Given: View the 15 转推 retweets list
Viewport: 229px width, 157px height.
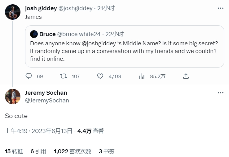Looking at the screenshot, I should coord(14,151).
